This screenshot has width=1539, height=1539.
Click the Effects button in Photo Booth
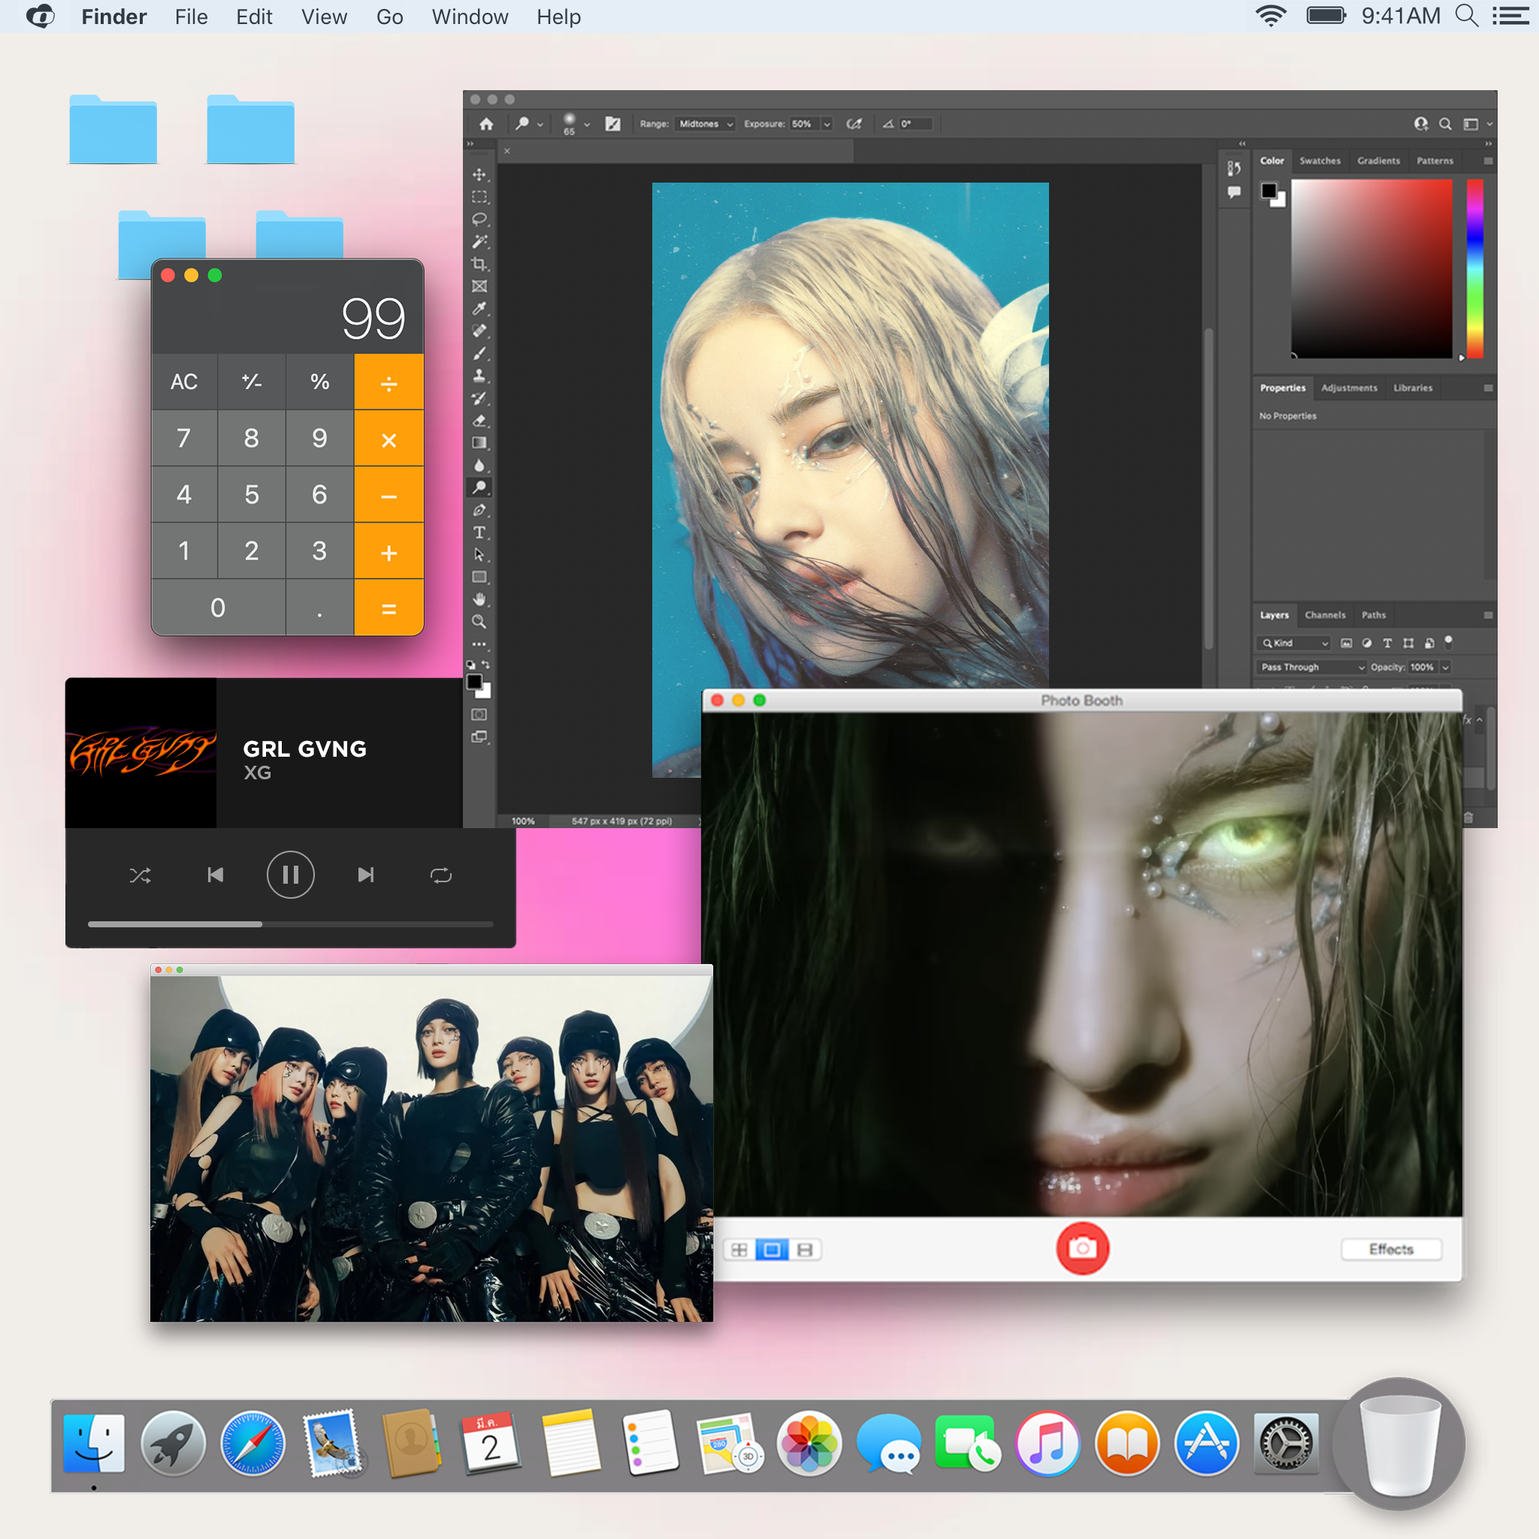1390,1249
